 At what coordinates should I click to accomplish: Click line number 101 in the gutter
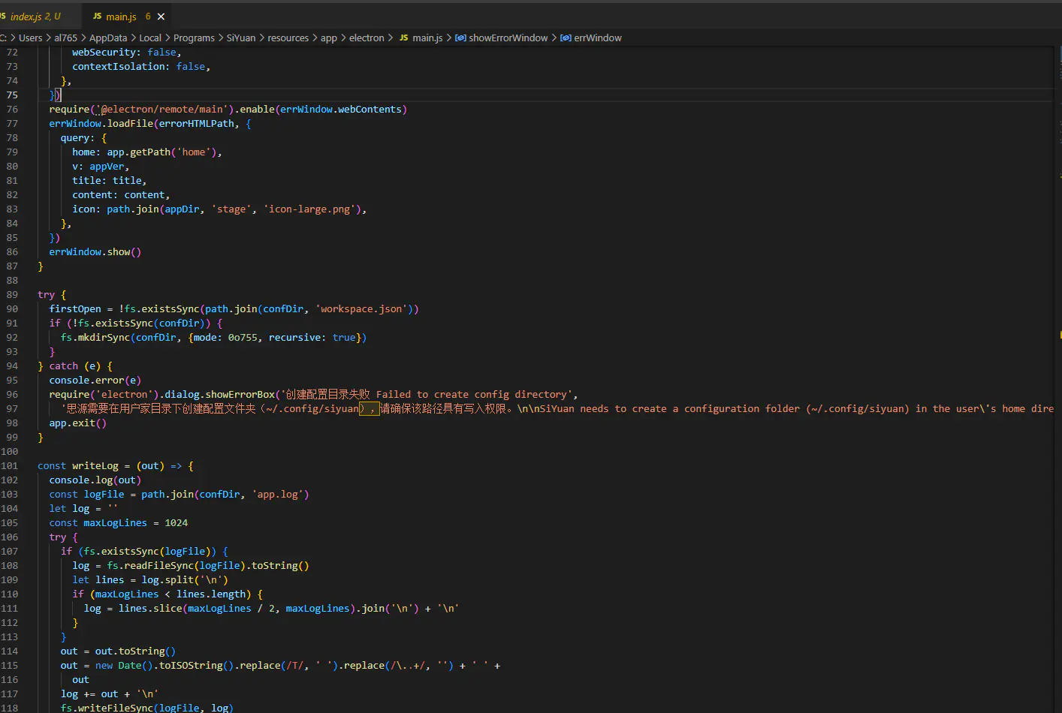tap(10, 466)
